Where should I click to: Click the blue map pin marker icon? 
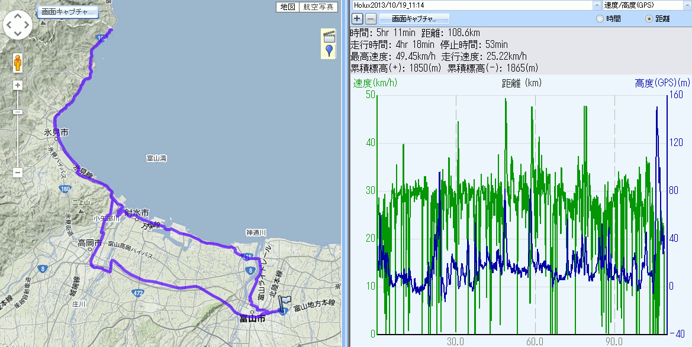point(329,51)
